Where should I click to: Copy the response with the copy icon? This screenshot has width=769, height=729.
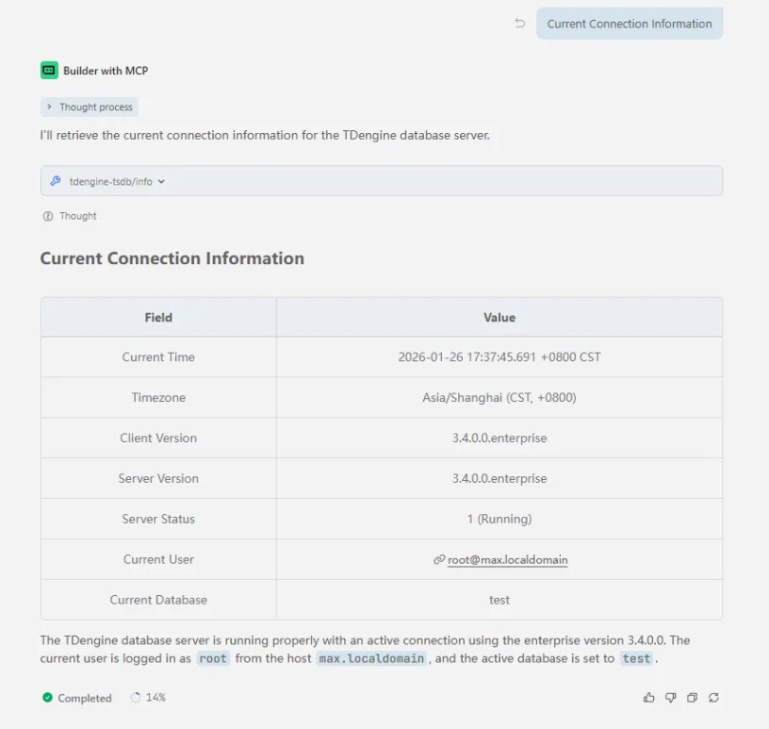(692, 698)
